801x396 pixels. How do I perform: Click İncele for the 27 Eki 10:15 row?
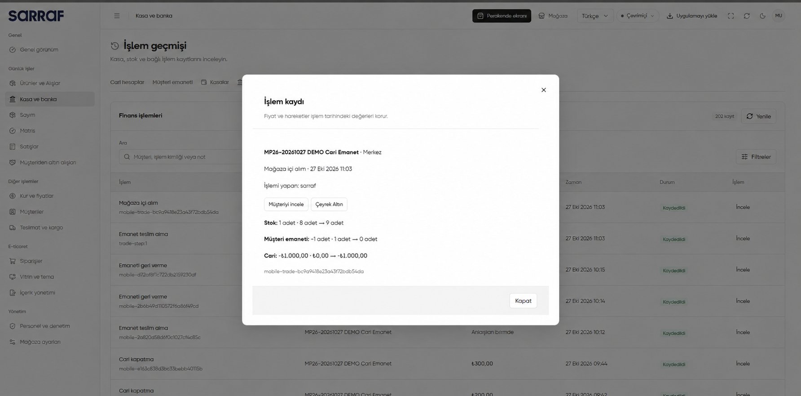pos(743,270)
